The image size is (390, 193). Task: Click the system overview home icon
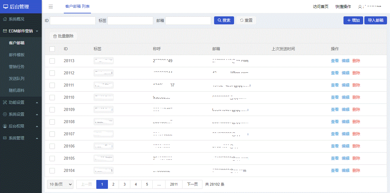[5, 19]
